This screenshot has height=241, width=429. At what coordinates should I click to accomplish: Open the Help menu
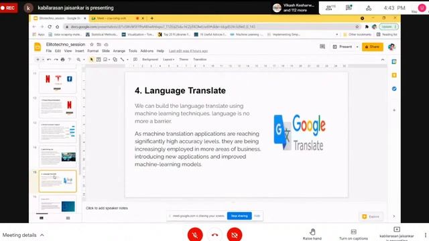point(160,51)
